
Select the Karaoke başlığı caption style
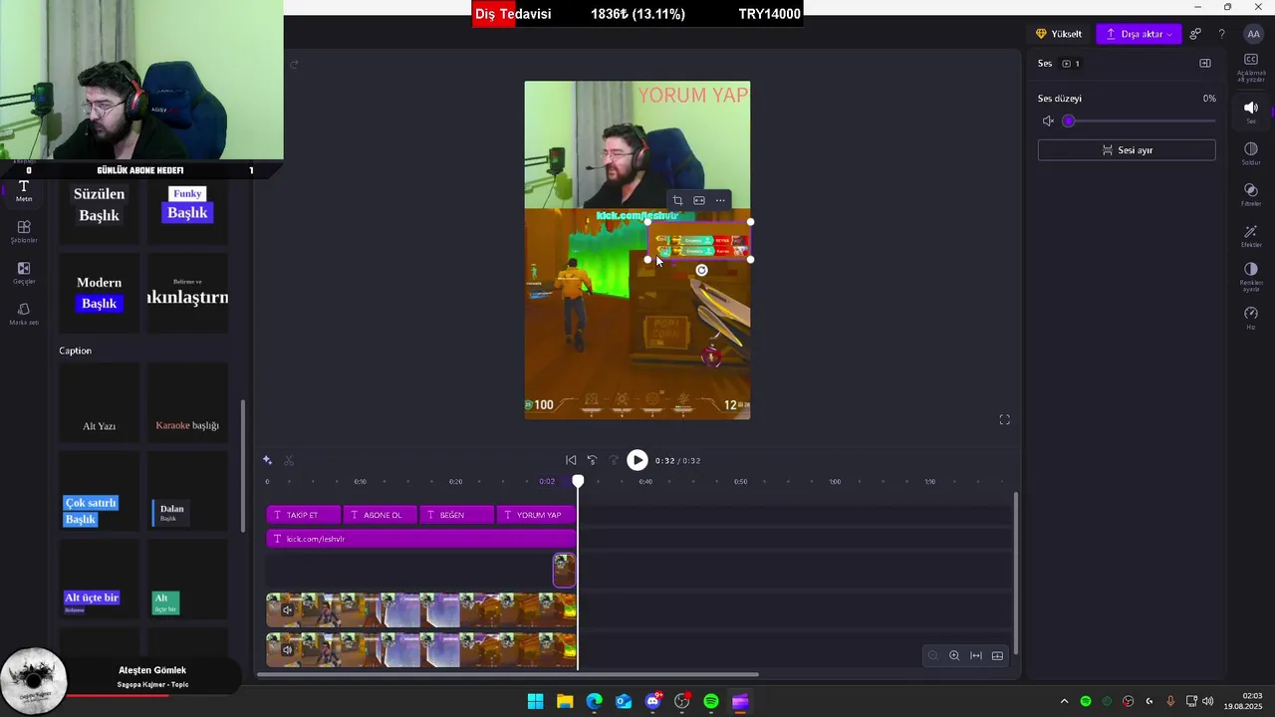click(187, 403)
